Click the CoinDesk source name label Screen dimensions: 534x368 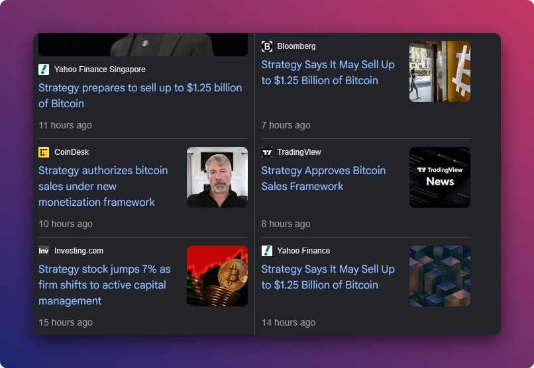point(72,152)
